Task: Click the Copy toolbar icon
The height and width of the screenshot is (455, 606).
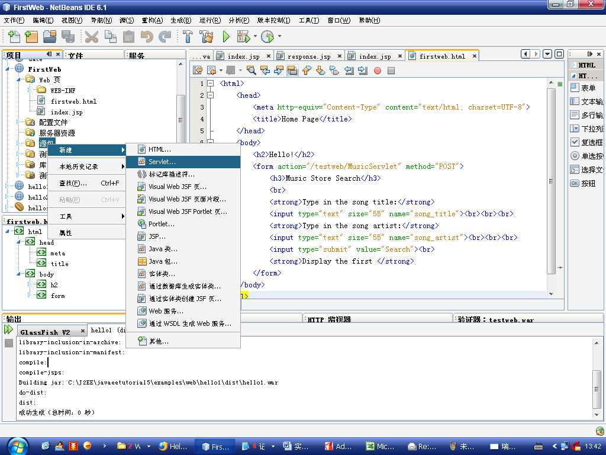Action: (111, 37)
